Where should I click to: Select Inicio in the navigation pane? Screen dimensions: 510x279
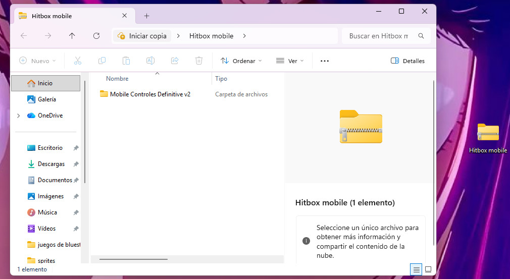point(45,83)
